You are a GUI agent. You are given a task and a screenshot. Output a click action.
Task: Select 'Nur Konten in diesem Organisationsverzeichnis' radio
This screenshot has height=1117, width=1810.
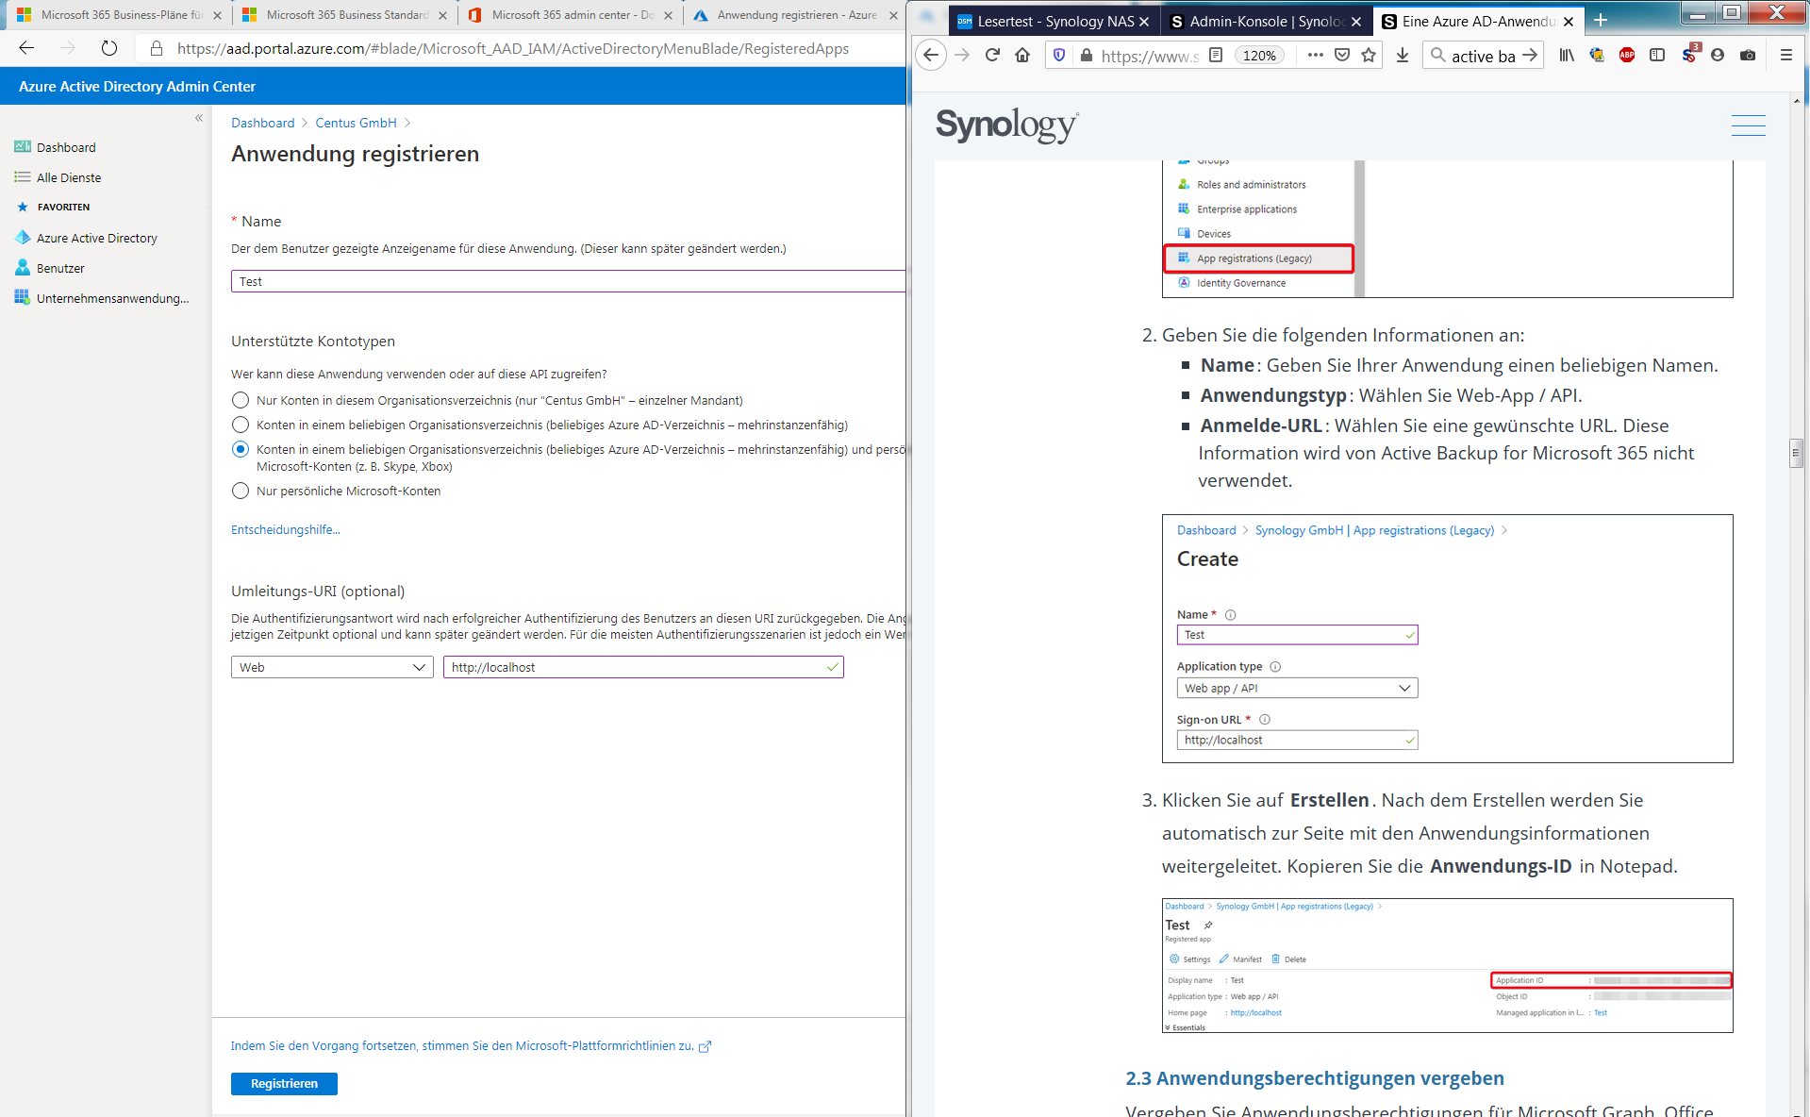point(241,400)
